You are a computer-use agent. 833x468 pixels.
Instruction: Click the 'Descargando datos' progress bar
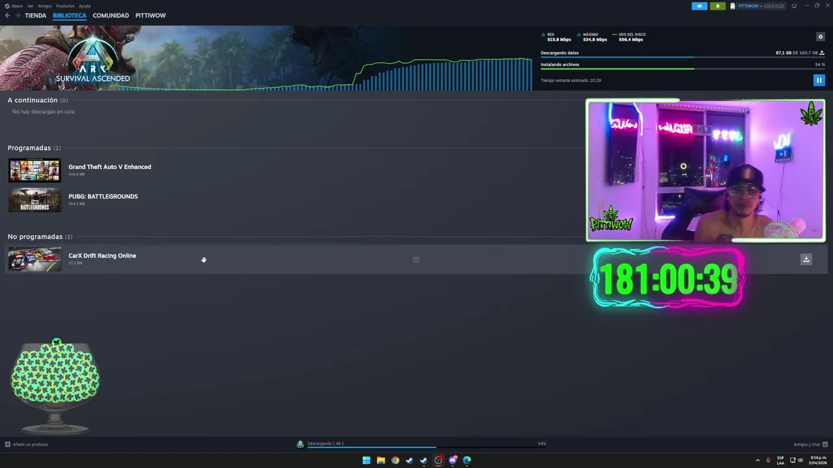coord(683,58)
